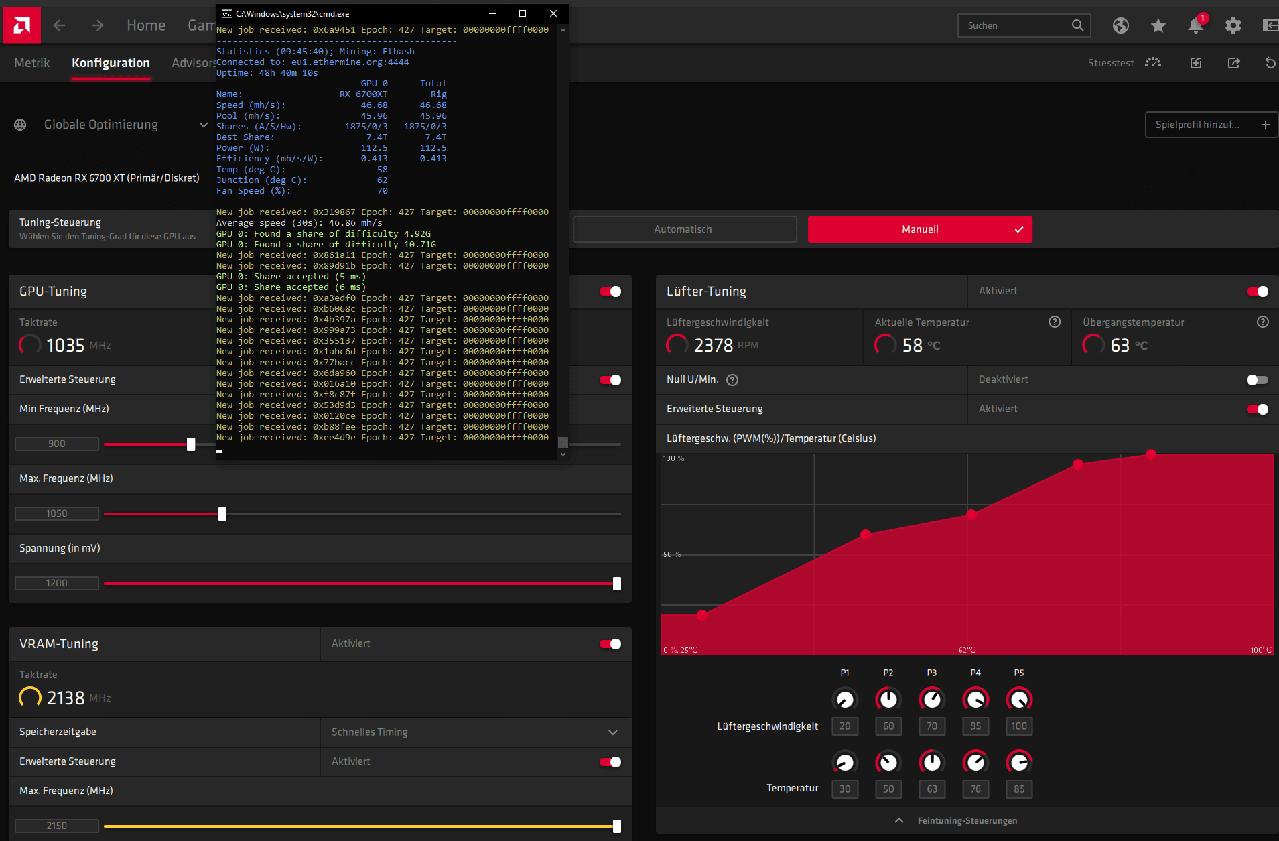The height and width of the screenshot is (841, 1279).
Task: Open the Konfiguration tab
Action: (111, 62)
